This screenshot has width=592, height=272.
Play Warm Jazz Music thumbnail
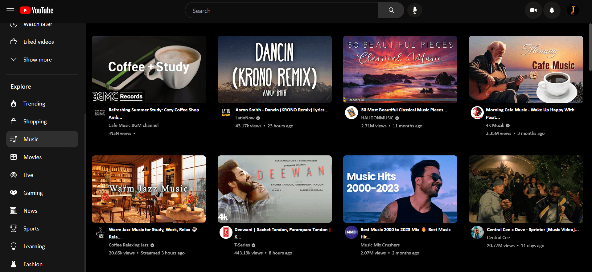[x=149, y=189]
